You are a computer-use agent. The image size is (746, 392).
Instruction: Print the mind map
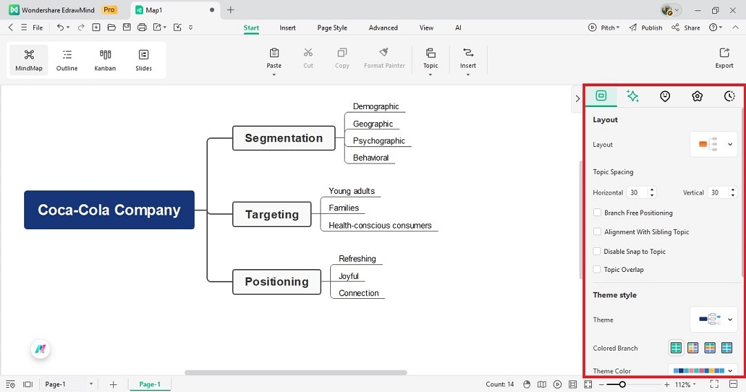142,28
